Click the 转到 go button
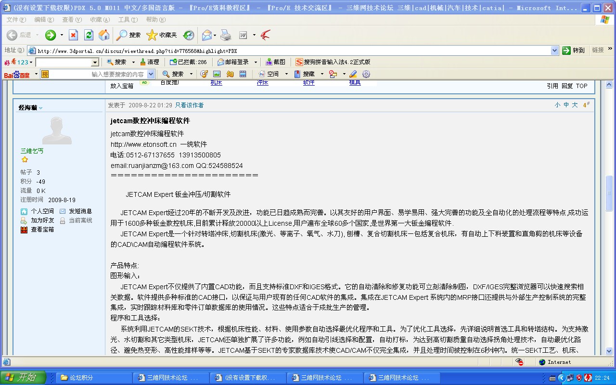616x385 pixels. tap(574, 51)
